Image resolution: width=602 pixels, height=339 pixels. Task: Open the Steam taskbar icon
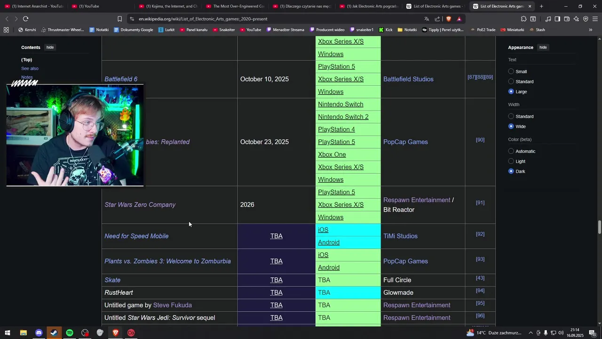tap(54, 333)
